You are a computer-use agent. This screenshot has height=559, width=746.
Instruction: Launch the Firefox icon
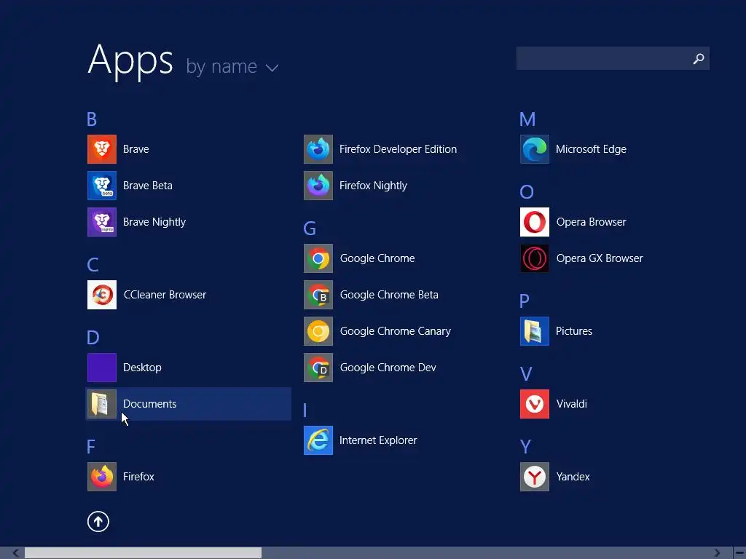[102, 477]
